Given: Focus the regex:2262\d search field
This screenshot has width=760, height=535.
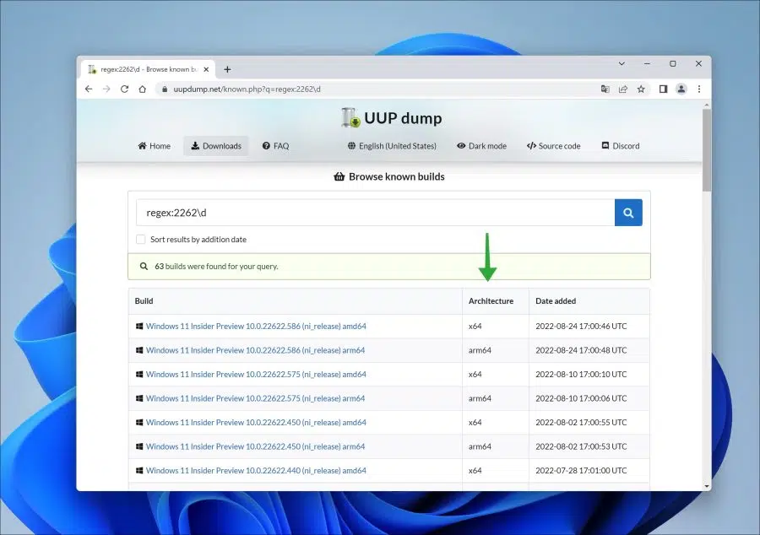Looking at the screenshot, I should 375,213.
